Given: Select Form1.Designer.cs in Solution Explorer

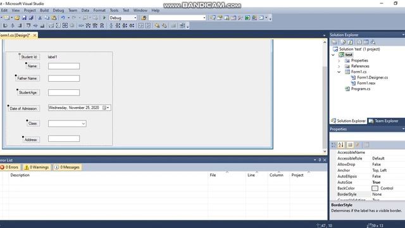Looking at the screenshot, I should coord(372,77).
